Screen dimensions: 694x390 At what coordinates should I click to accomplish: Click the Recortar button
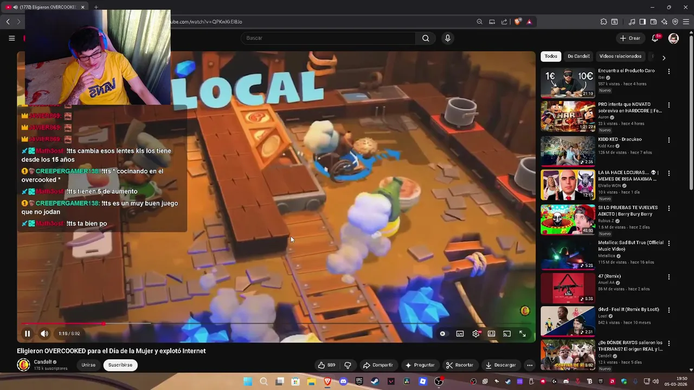(x=460, y=365)
